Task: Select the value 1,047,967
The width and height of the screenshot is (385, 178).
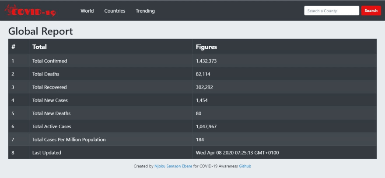Action: coord(206,127)
